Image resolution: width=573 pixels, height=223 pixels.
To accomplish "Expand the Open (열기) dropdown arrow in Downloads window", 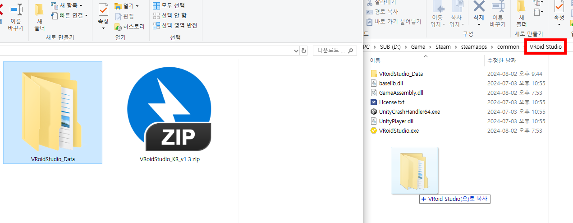I will [x=137, y=6].
